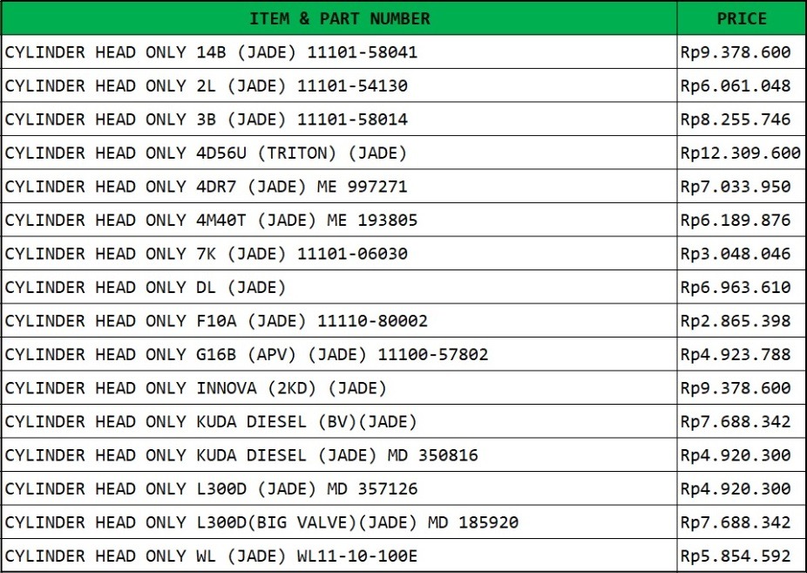Image resolution: width=807 pixels, height=573 pixels.
Task: Select the price Rp4.920.300 for L300D MD 357126
Action: (741, 488)
